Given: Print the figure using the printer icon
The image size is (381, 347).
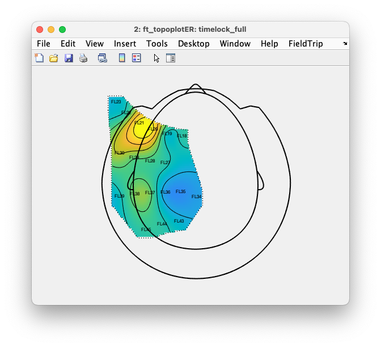Looking at the screenshot, I should [x=83, y=58].
